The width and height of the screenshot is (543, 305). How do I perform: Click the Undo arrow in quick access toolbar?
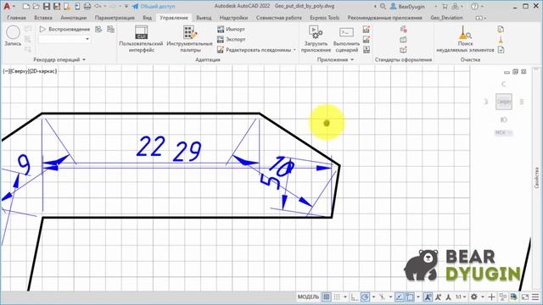tap(98, 6)
